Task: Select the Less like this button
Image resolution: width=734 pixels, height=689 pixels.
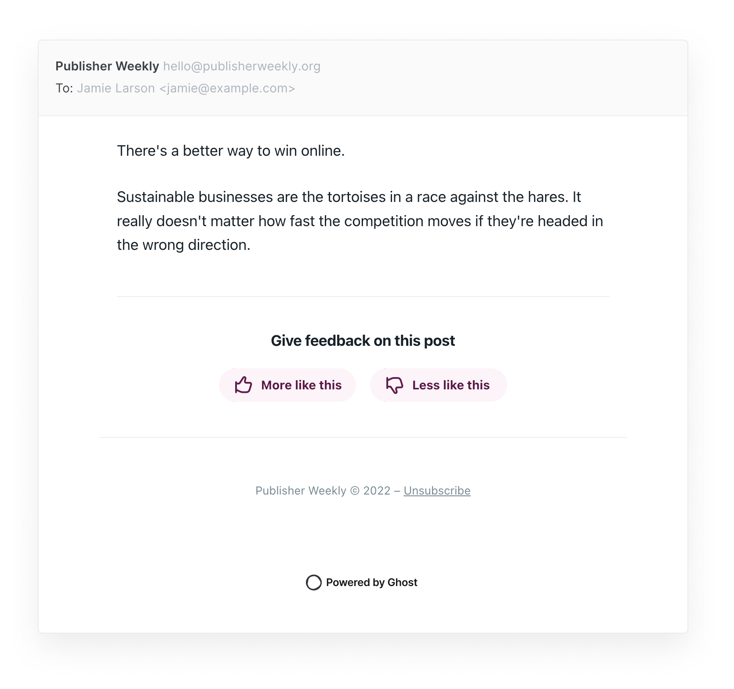Action: tap(439, 385)
